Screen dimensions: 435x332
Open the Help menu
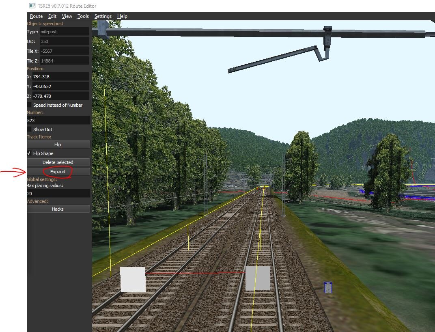point(122,16)
